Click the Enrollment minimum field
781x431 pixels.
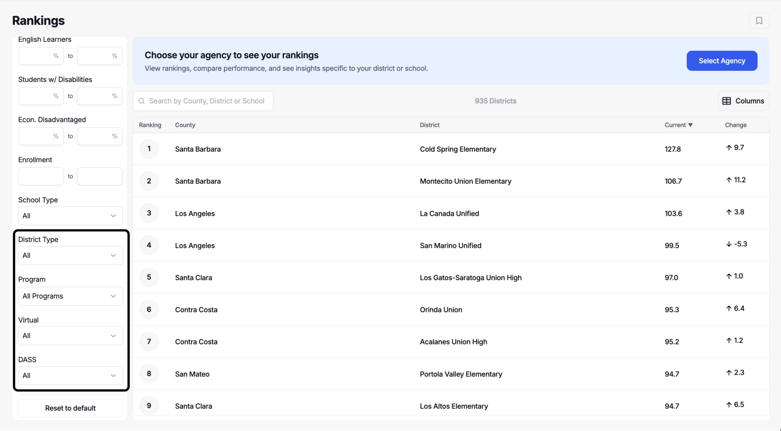(41, 176)
